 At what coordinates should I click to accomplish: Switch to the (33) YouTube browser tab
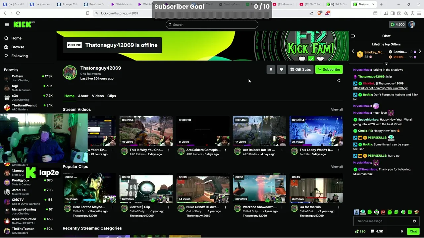pyautogui.click(x=310, y=4)
